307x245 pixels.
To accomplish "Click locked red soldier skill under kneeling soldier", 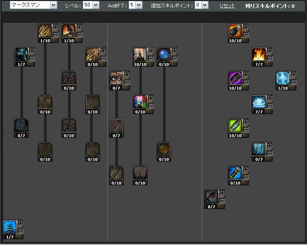I will click(x=69, y=78).
